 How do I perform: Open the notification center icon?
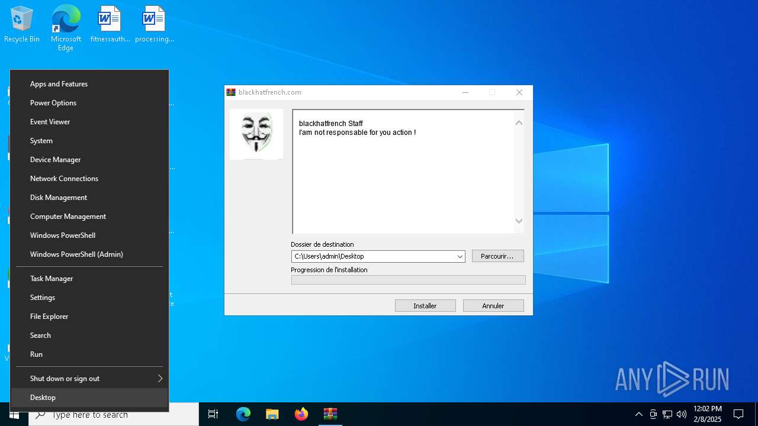(x=738, y=414)
